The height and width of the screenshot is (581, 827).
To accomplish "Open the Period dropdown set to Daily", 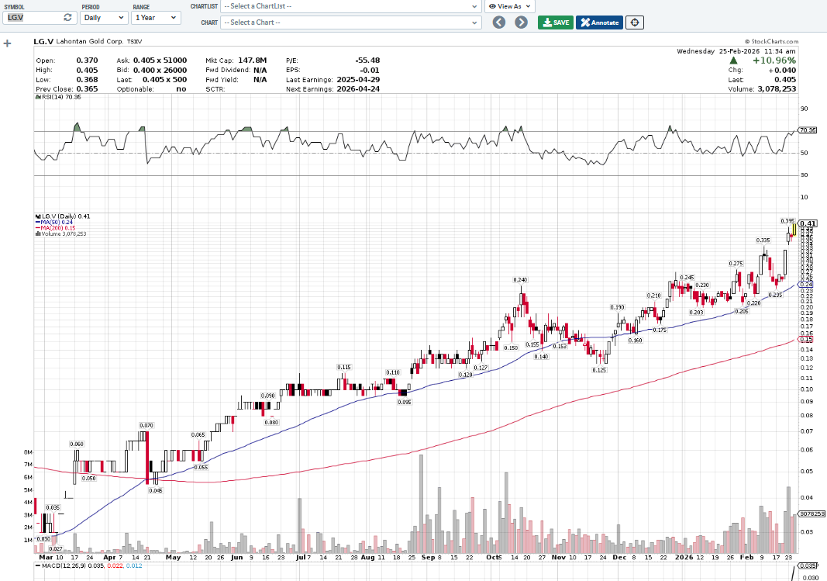I will (104, 17).
